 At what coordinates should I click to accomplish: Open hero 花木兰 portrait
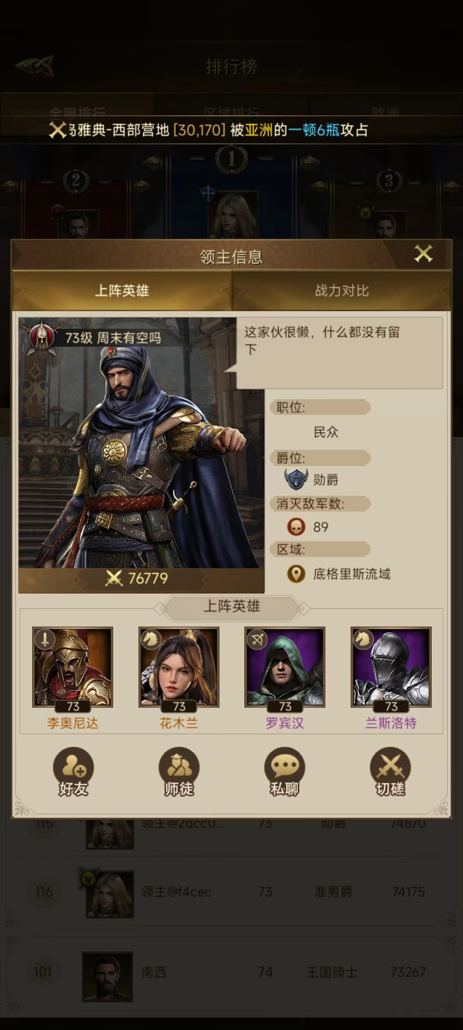coord(179,667)
